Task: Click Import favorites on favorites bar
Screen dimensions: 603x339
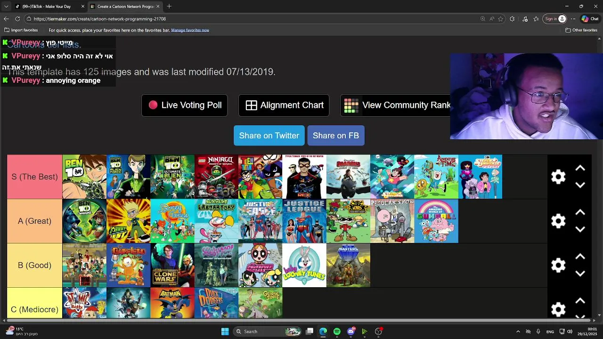Action: pyautogui.click(x=21, y=30)
